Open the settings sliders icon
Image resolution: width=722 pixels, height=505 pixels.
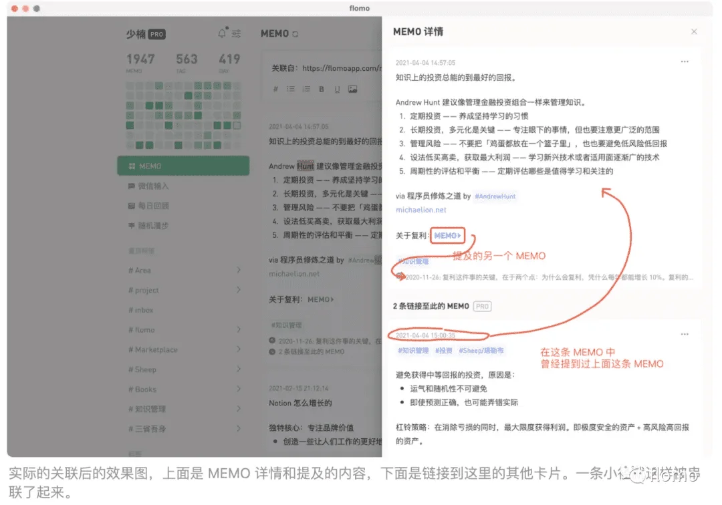click(x=236, y=33)
